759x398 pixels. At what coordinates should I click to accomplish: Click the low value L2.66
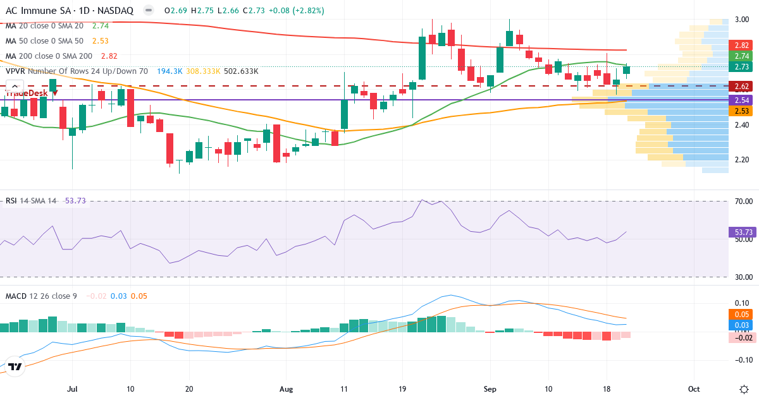pos(229,11)
